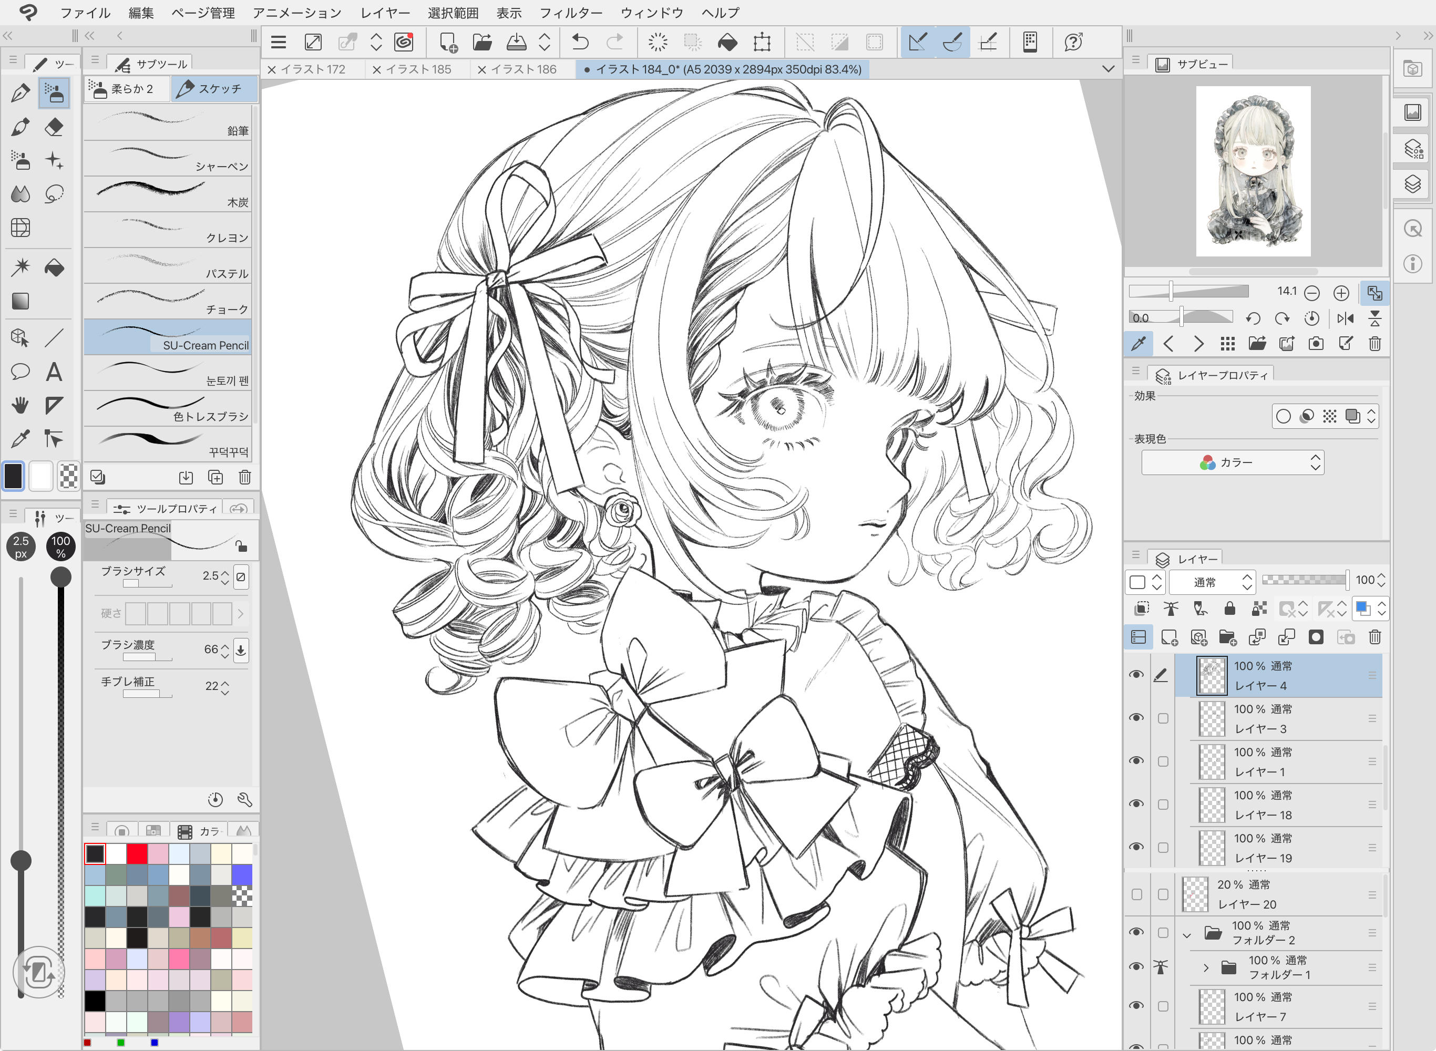Show the hidden レイヤー 20 layer

(x=1136, y=894)
